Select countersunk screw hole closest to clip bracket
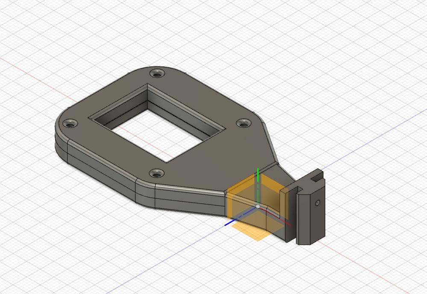Screen dimensions: 427x294 (244, 123)
